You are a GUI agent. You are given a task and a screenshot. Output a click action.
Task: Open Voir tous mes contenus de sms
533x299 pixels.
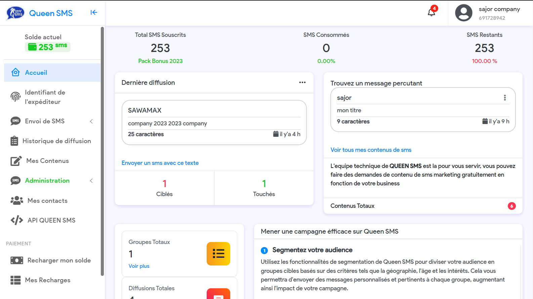click(x=371, y=150)
